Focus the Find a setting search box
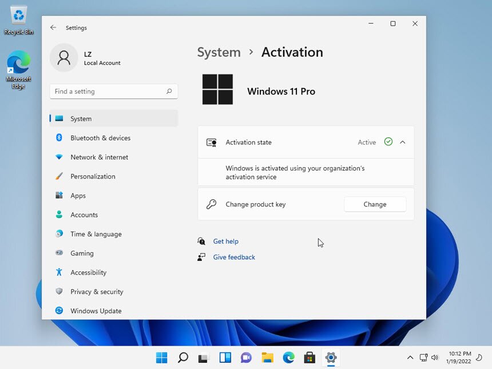This screenshot has height=369, width=492. (114, 92)
